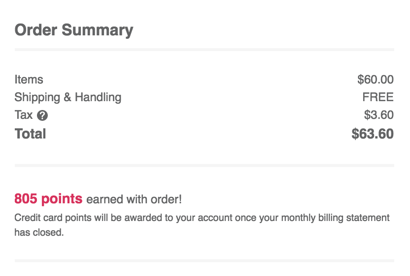Select the Items label

[x=29, y=80]
